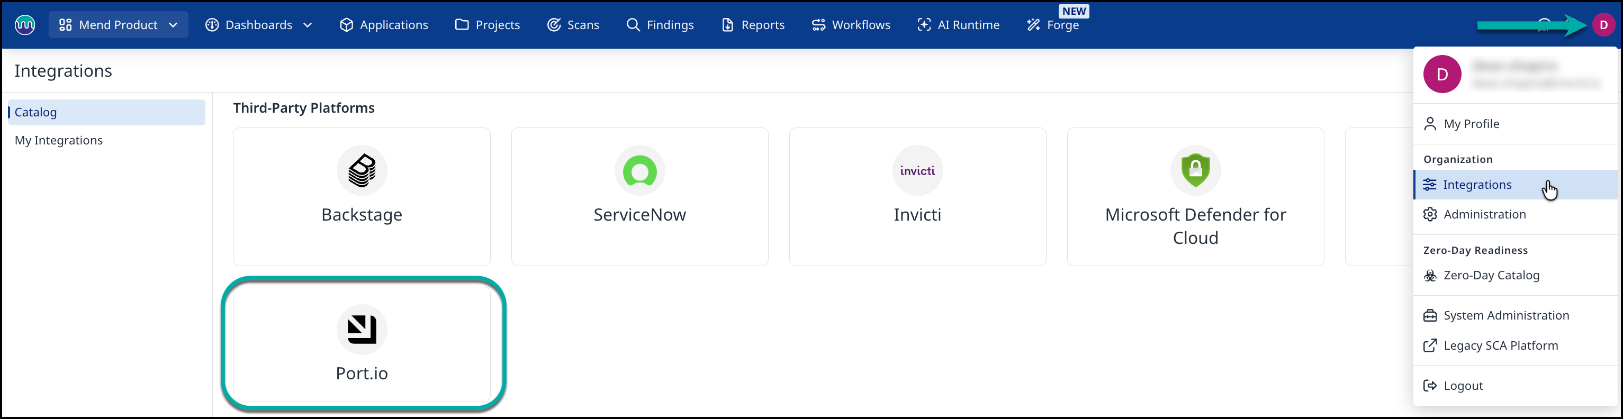Open System Administration from the user menu
This screenshot has height=419, width=1623.
(1515, 315)
